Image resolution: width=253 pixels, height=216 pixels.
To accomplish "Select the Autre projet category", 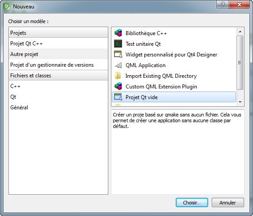I will click(x=58, y=54).
